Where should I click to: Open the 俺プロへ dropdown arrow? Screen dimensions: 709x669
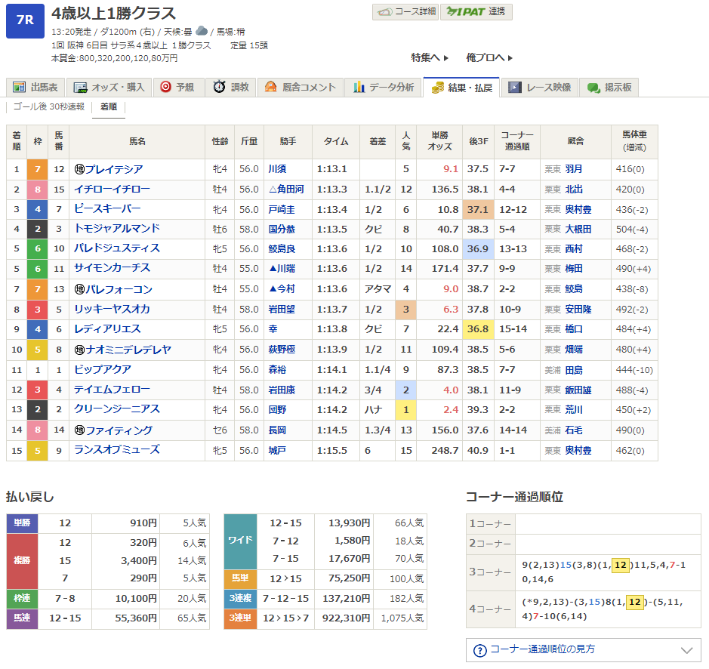tap(510, 58)
